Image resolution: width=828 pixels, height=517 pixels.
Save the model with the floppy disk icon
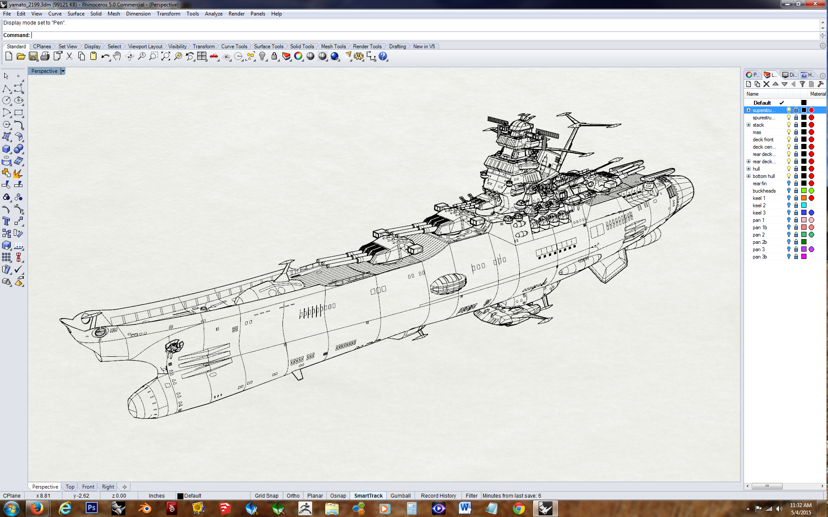[x=33, y=56]
